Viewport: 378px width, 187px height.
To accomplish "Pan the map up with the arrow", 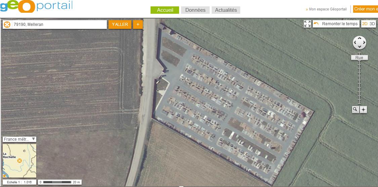I will point(360,39).
